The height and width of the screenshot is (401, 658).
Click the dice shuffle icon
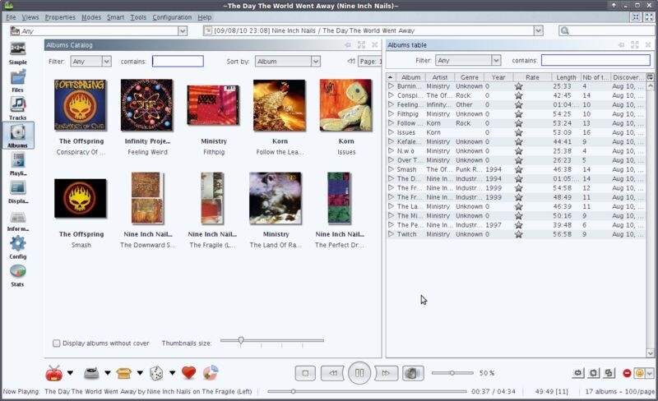coord(155,373)
